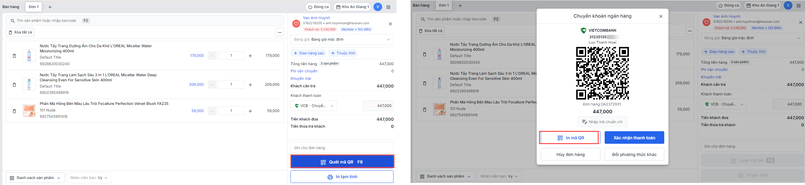The width and height of the screenshot is (805, 185).
Task: Increase quantity of the 179,000 item, left screenshot
Action: click(x=250, y=56)
